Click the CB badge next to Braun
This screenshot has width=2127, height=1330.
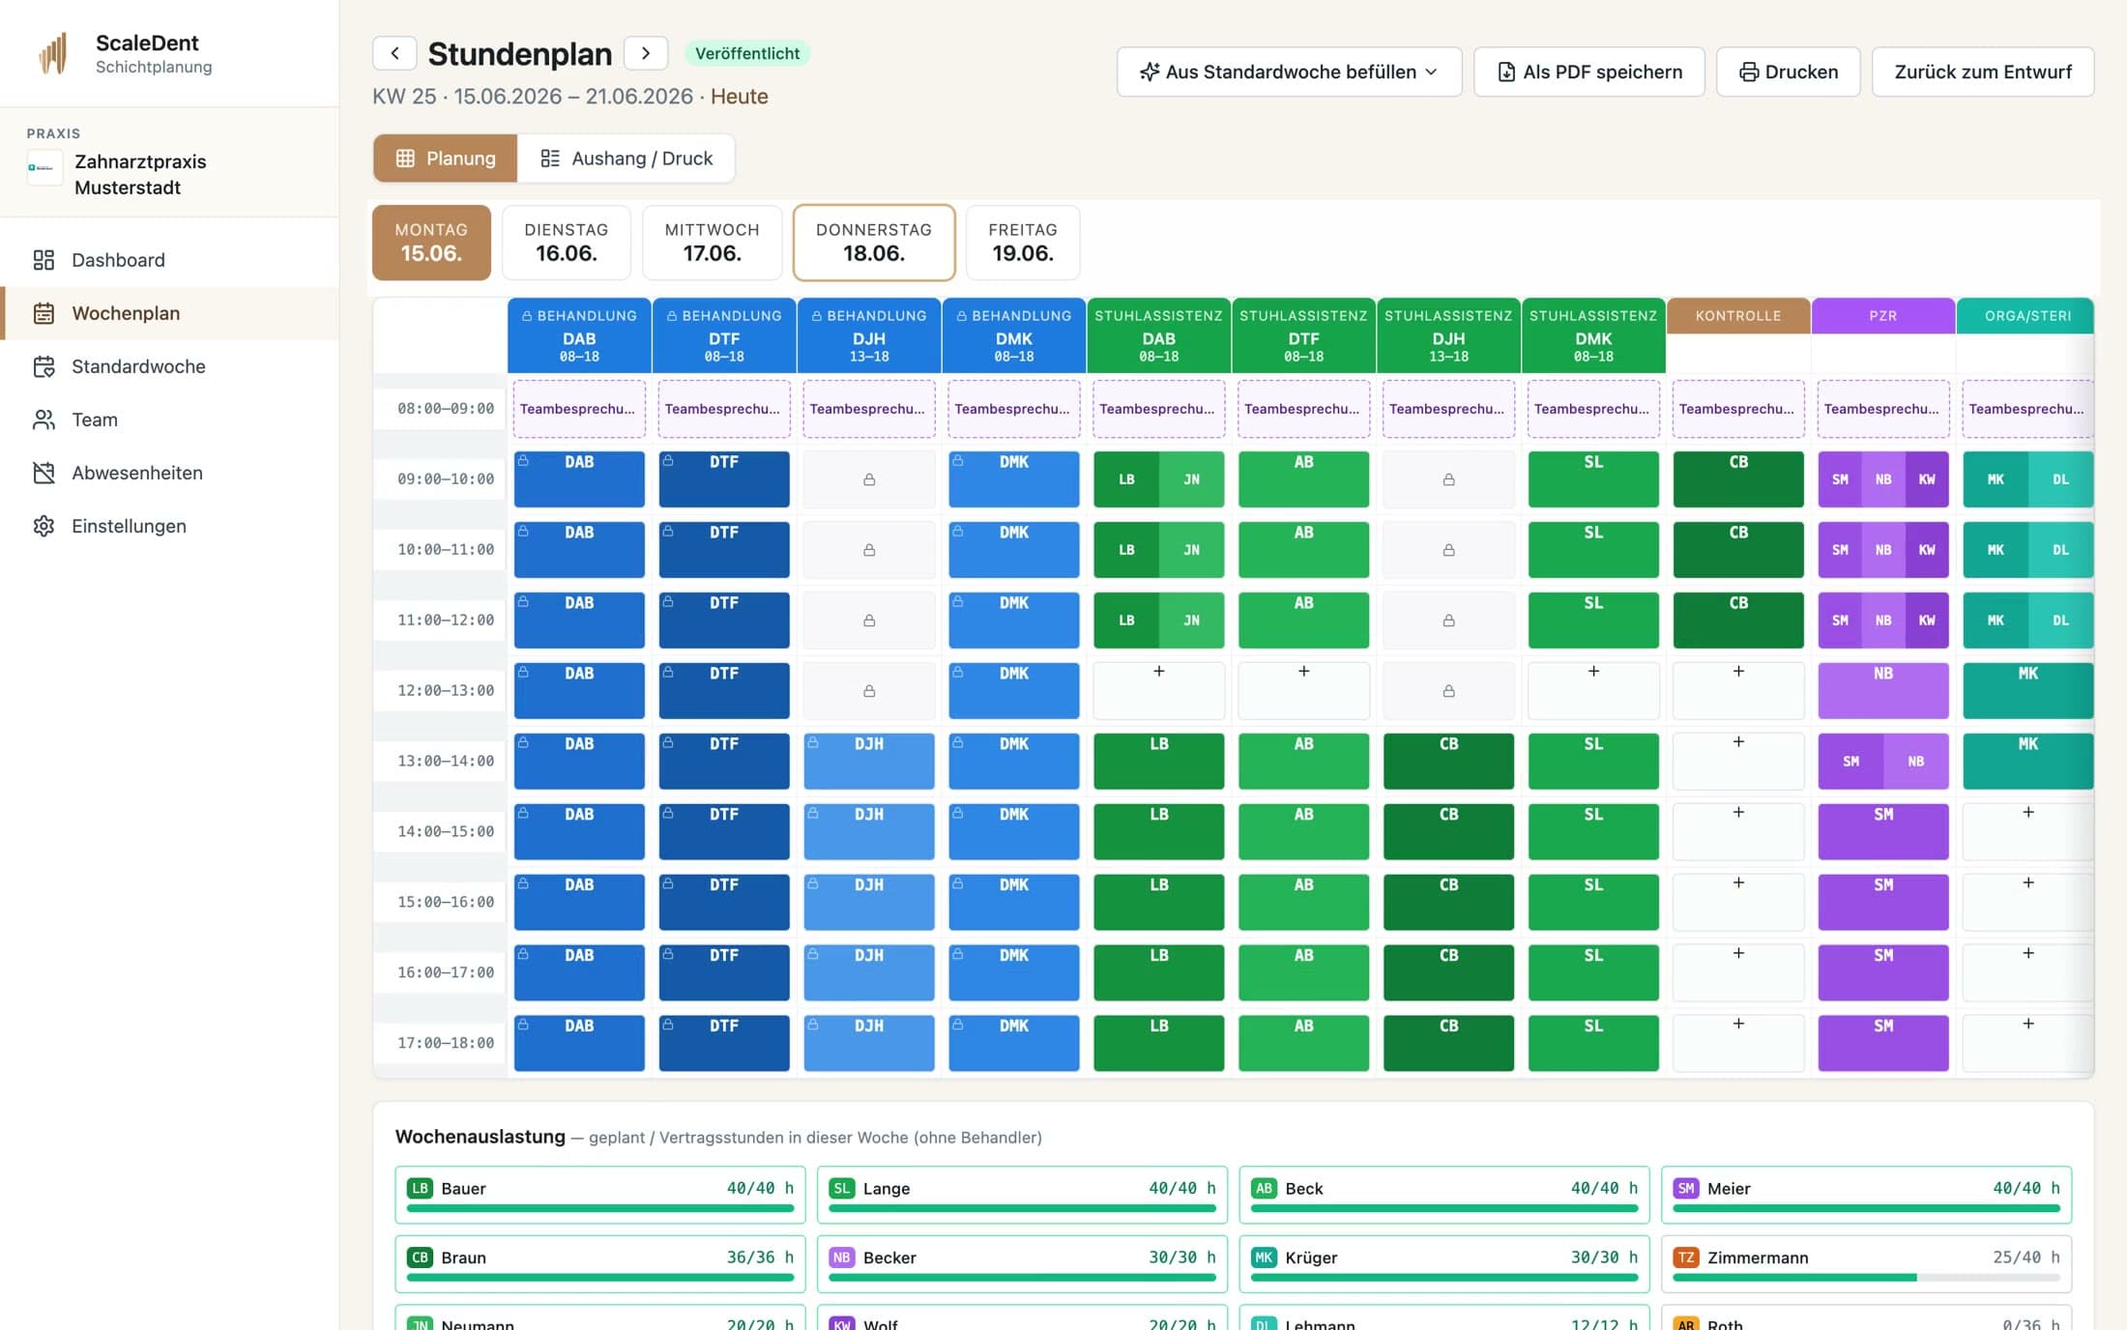[x=420, y=1258]
